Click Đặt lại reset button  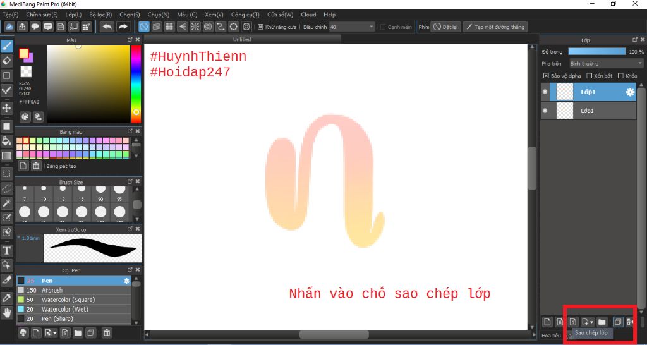point(445,27)
